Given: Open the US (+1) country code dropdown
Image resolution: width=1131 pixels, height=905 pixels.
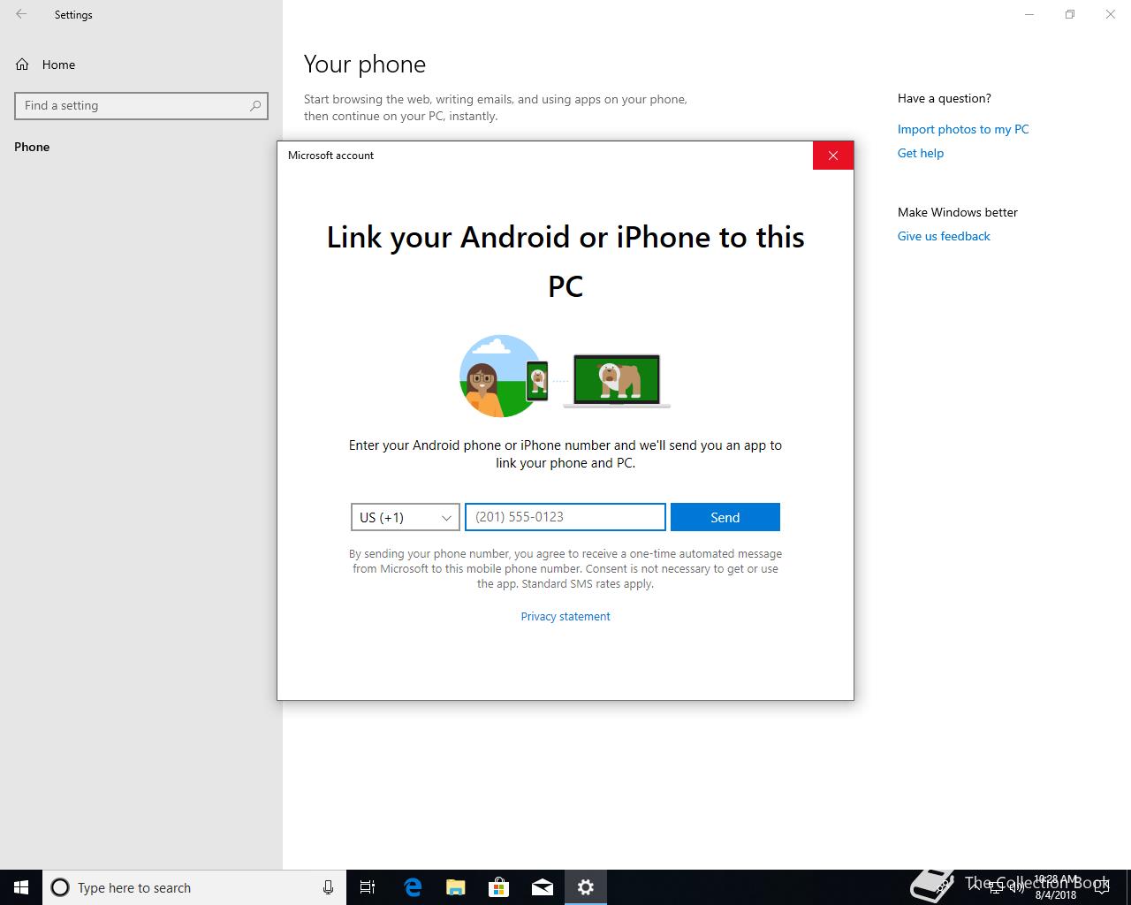Looking at the screenshot, I should tap(406, 517).
